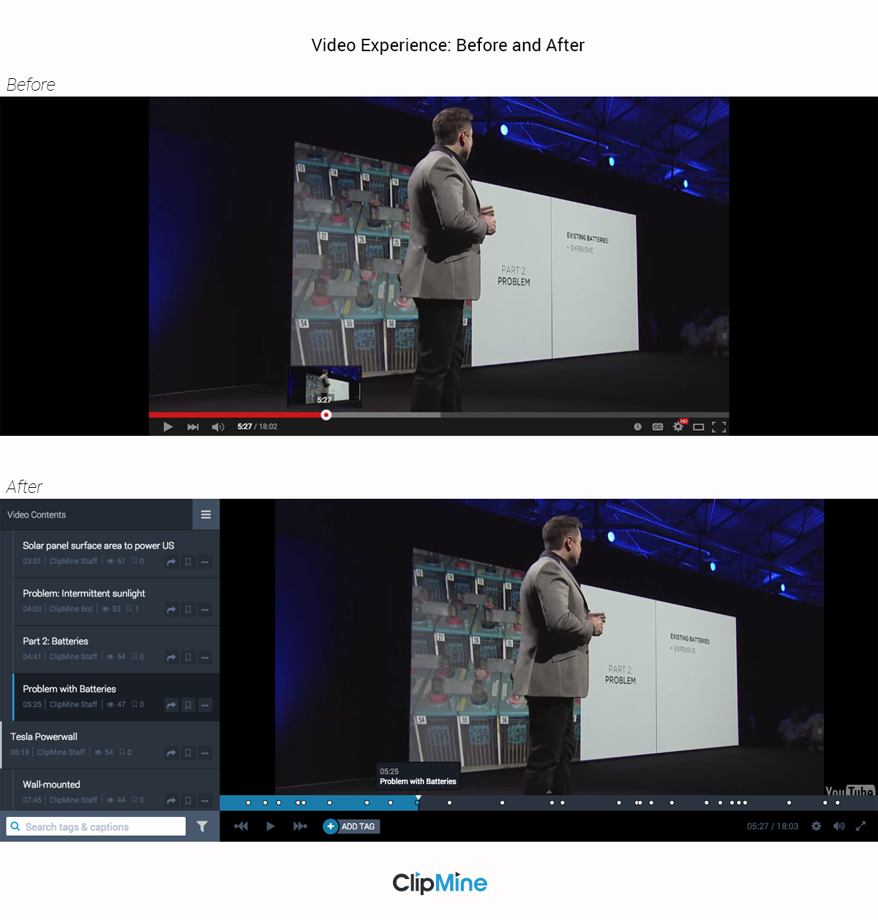This screenshot has width=878, height=920.
Task: Click the ADD TAG button
Action: pyautogui.click(x=351, y=826)
